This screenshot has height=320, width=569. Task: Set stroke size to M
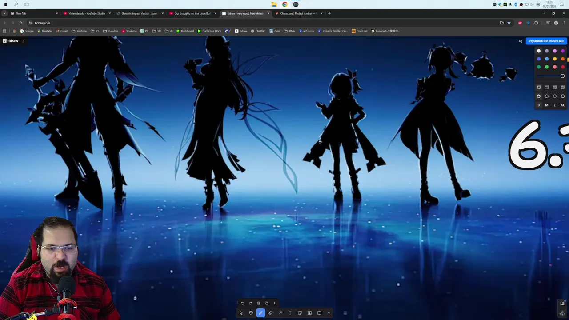(x=547, y=105)
